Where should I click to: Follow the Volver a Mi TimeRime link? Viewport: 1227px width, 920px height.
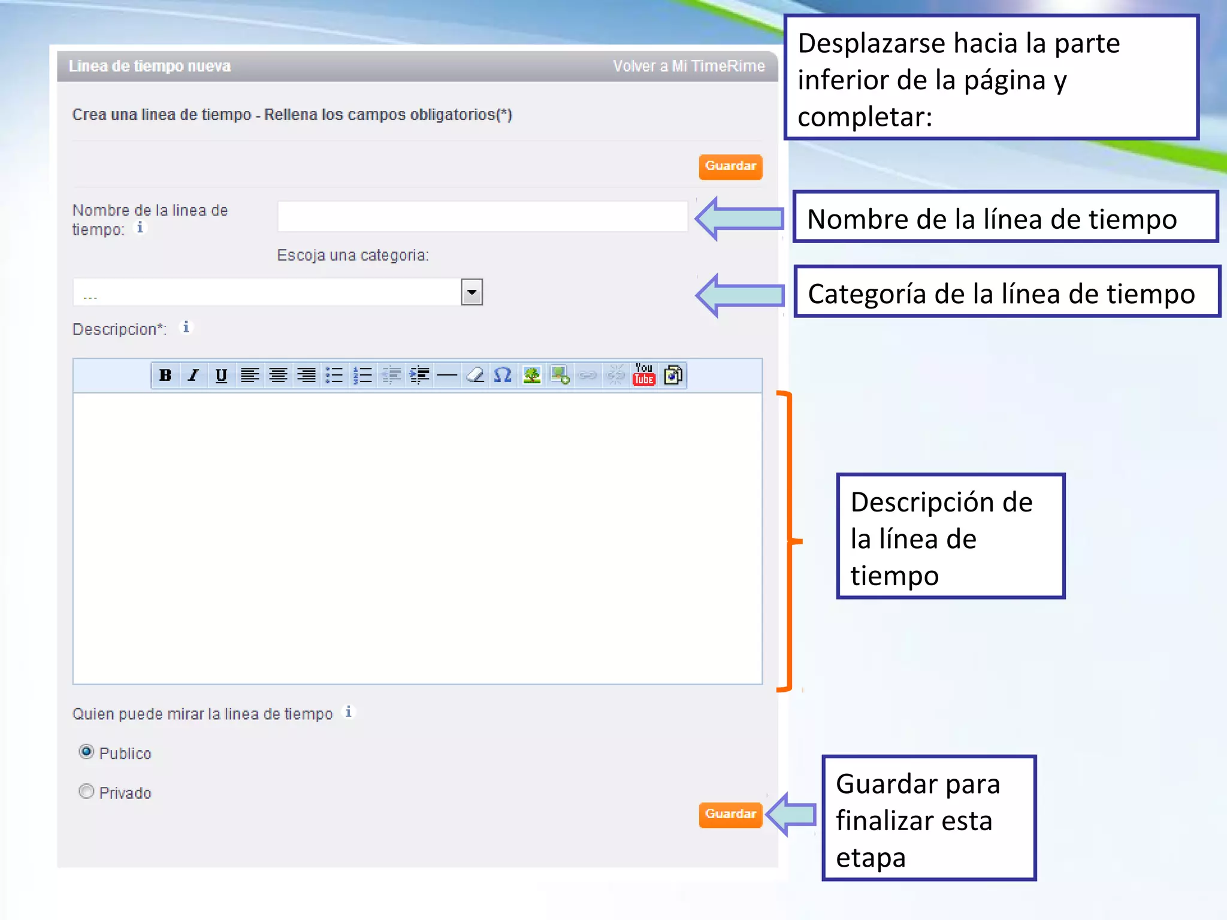[x=689, y=66]
